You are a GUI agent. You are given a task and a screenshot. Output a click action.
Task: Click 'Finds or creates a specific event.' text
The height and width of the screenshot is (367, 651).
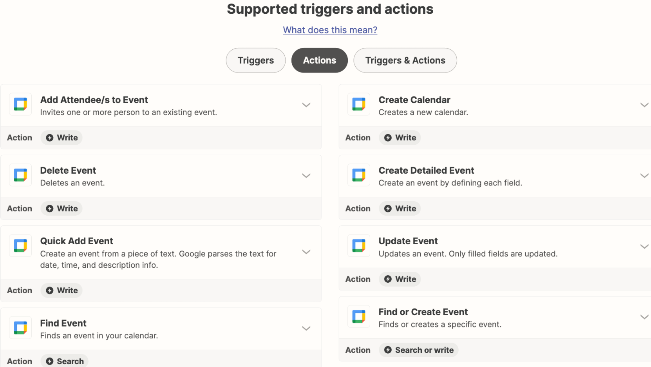click(440, 325)
